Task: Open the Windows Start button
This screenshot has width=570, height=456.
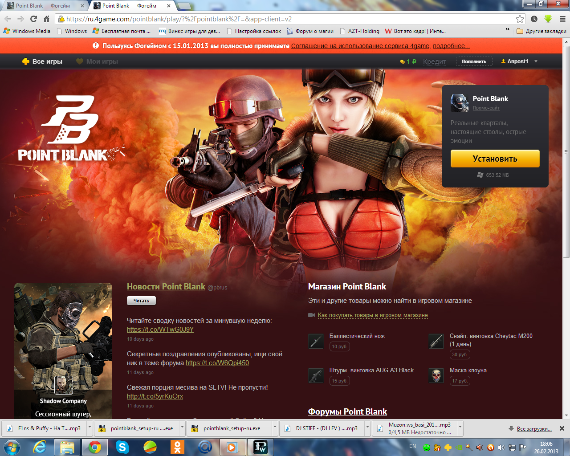Action: [x=12, y=447]
